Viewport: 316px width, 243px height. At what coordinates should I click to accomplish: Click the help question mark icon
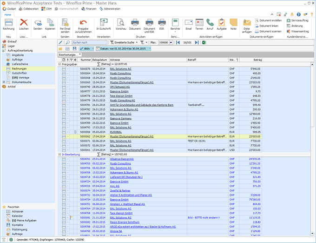click(299, 14)
